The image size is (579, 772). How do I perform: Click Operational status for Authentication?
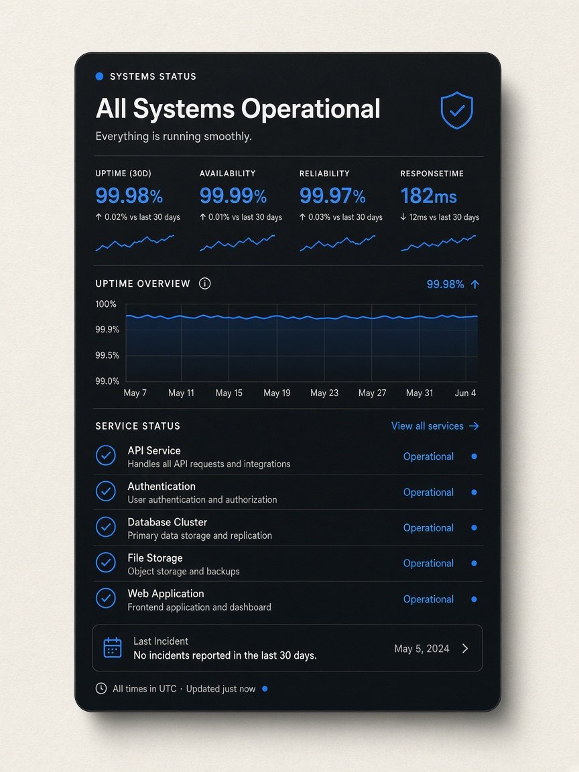tap(428, 493)
